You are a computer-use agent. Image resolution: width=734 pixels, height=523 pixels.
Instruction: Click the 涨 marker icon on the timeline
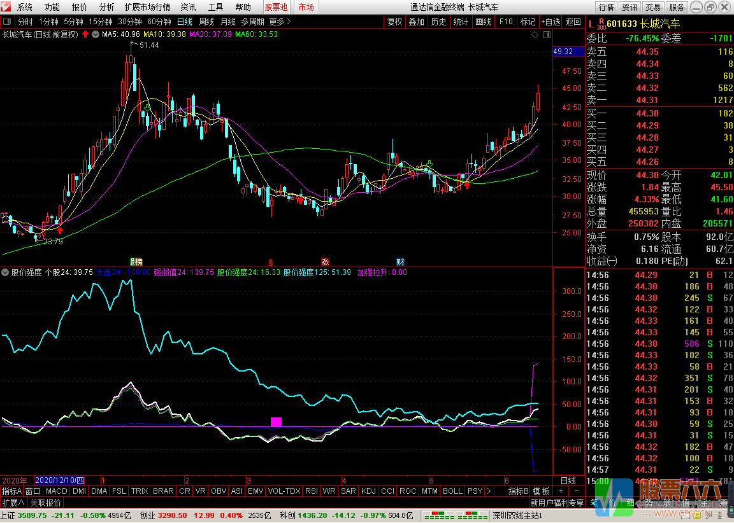coord(325,261)
